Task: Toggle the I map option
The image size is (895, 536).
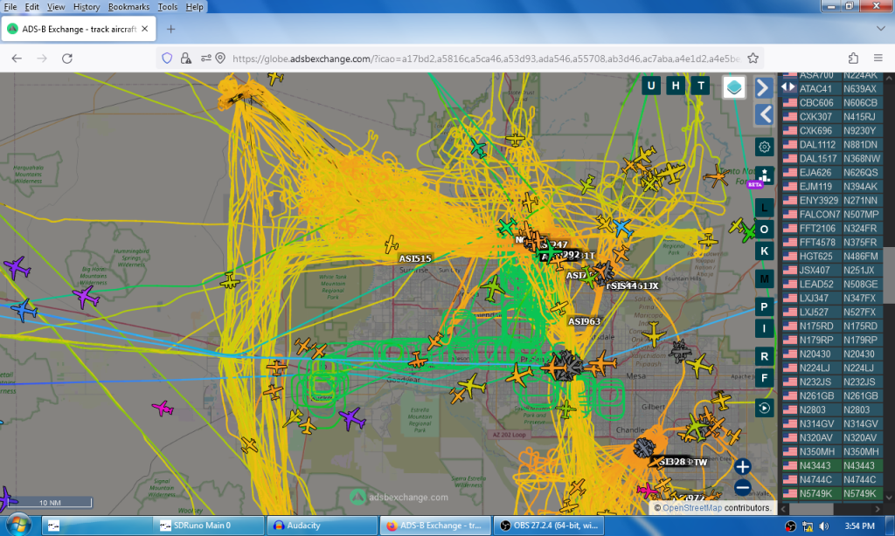Action: tap(764, 329)
